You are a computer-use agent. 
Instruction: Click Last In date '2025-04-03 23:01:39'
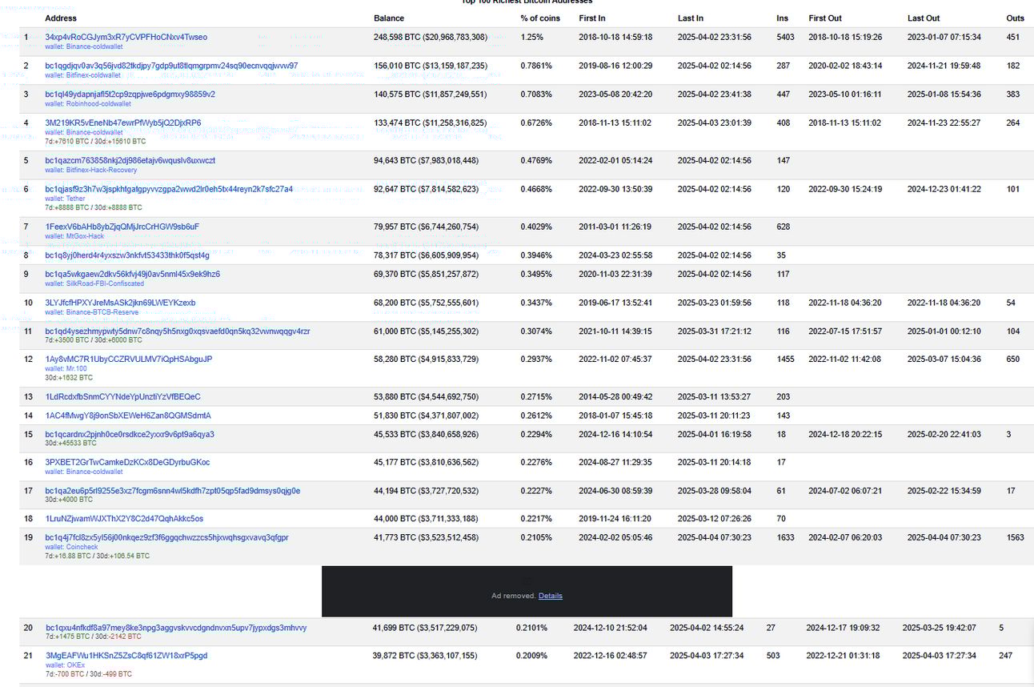[715, 123]
